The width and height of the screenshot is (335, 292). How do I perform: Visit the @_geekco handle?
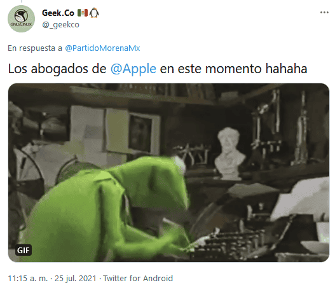60,25
